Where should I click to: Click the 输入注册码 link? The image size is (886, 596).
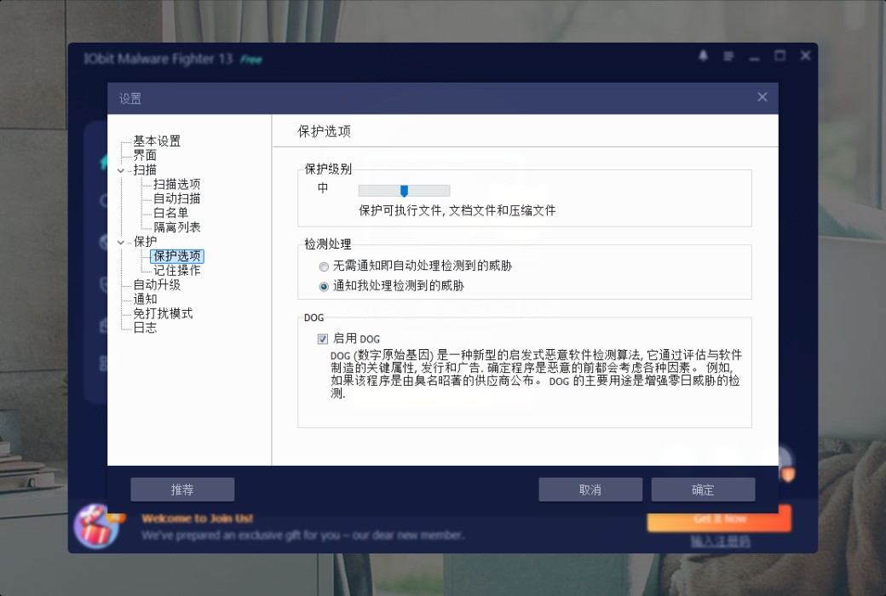718,540
